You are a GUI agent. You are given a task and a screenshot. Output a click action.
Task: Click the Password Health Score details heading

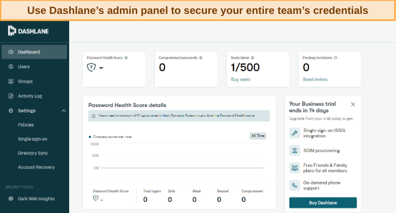pos(127,105)
